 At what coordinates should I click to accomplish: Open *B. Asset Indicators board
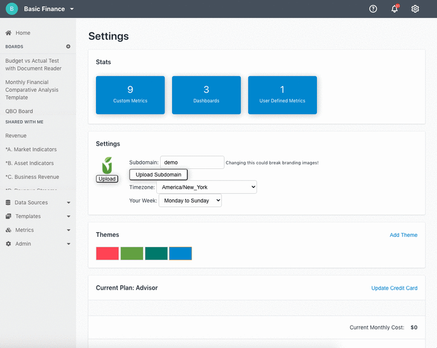click(x=30, y=163)
